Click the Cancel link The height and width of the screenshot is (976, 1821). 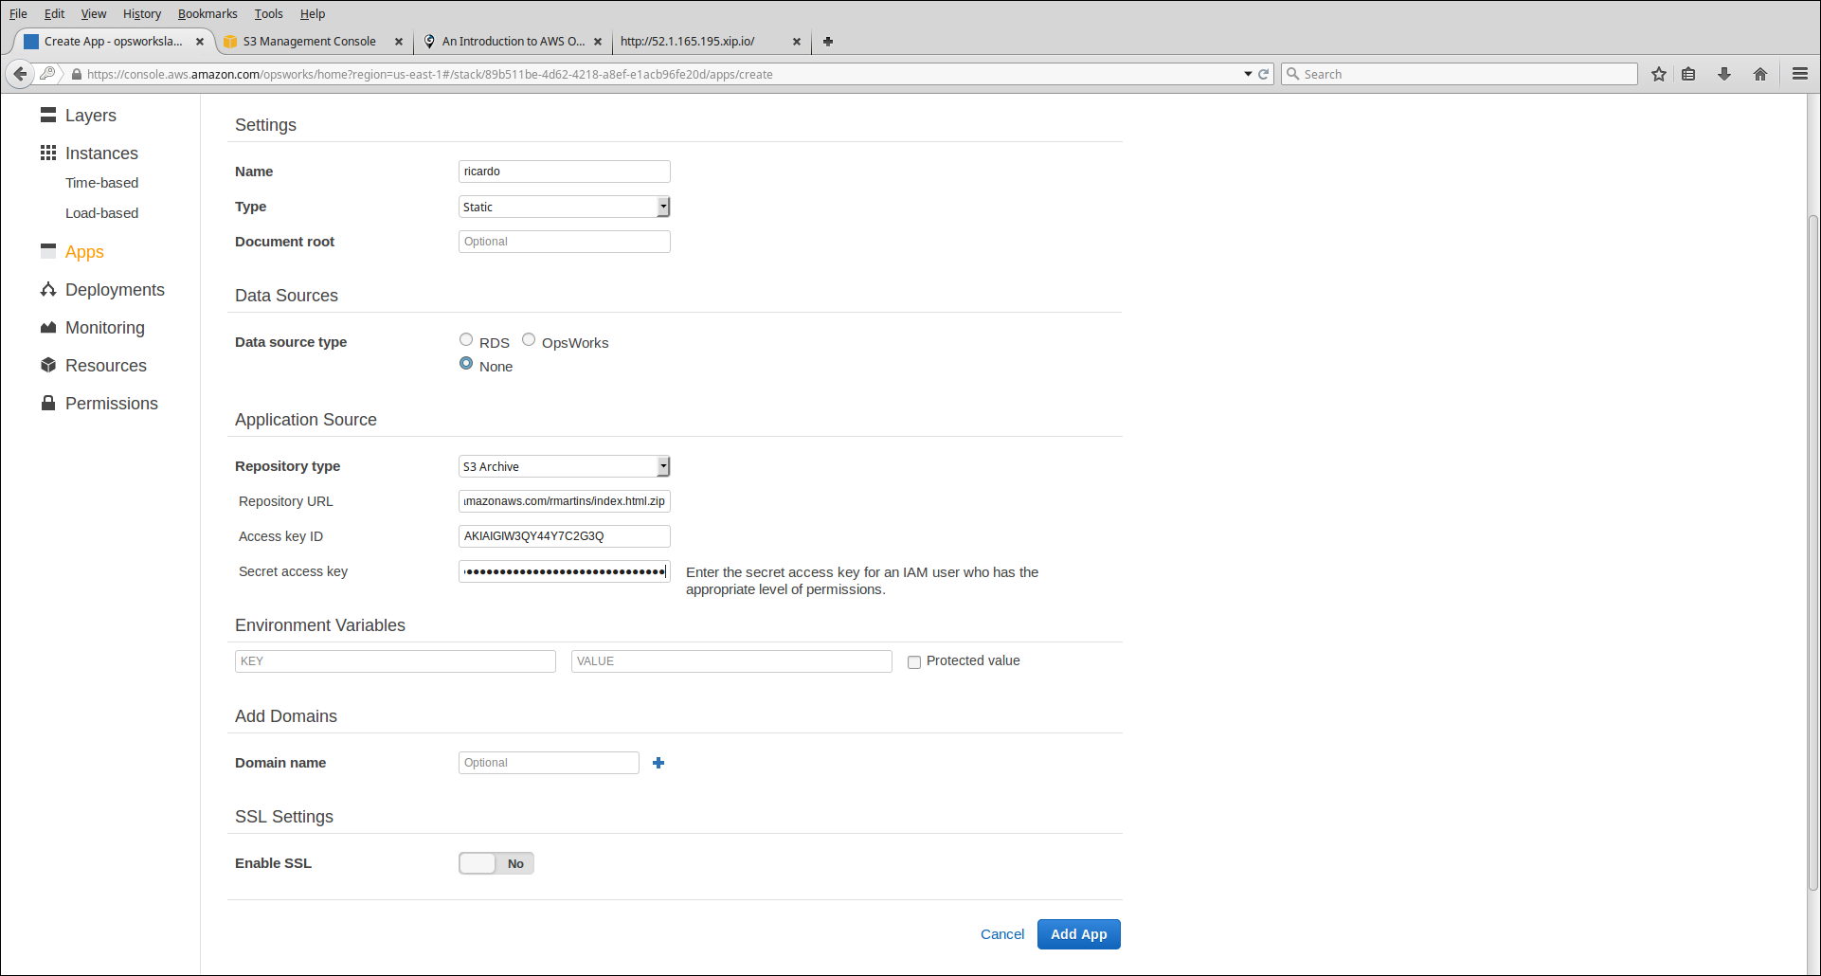[1002, 934]
